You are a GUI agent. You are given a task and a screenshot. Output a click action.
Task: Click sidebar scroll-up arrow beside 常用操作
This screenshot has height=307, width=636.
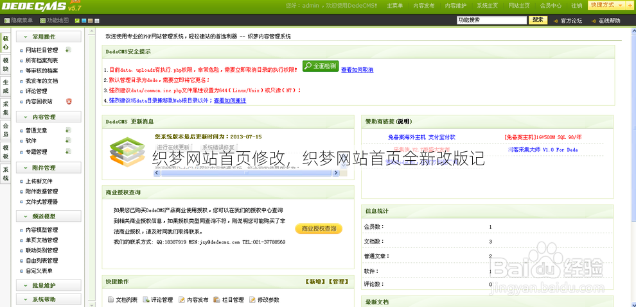coord(92,31)
